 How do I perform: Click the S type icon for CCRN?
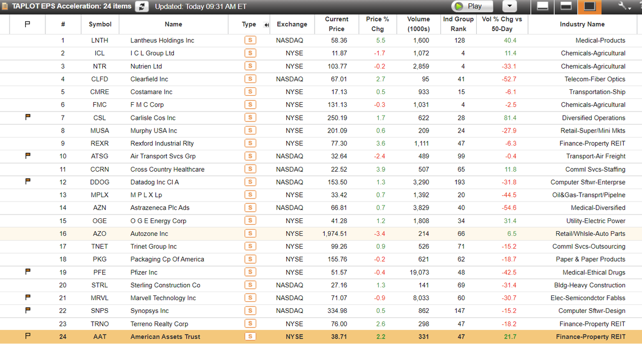pyautogui.click(x=249, y=169)
